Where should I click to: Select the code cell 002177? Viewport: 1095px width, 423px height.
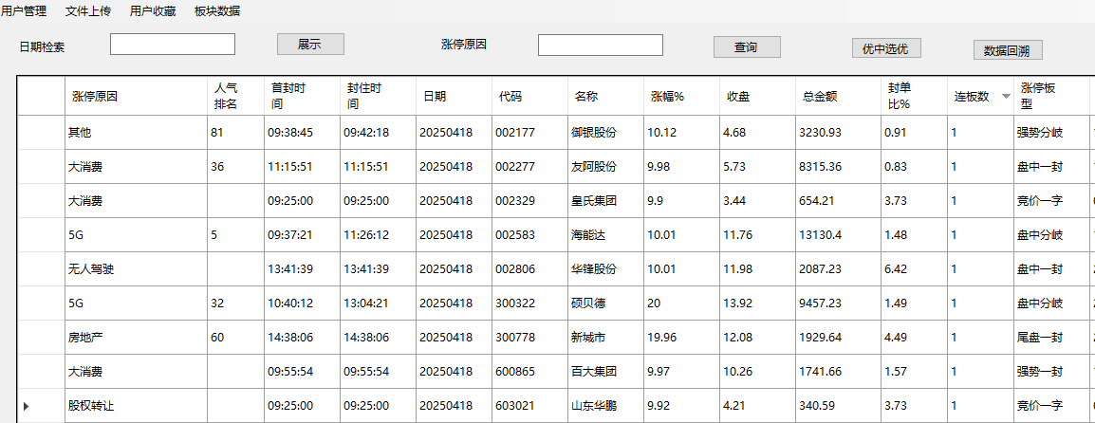click(x=529, y=133)
